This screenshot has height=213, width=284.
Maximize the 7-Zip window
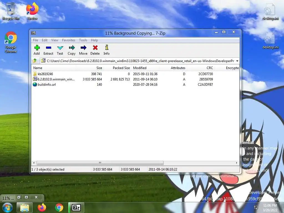(x=224, y=32)
